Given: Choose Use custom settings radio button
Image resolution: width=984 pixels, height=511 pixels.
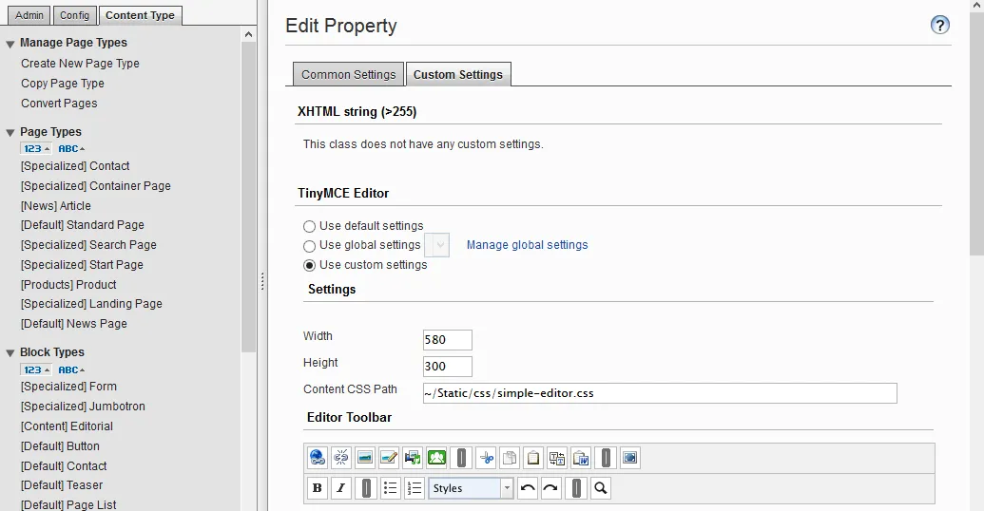Looking at the screenshot, I should (x=309, y=265).
